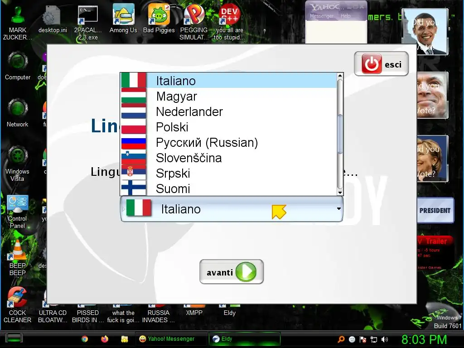464x348 pixels.
Task: Open the RUSSIA INVADES shortcut label
Action: [158, 316]
